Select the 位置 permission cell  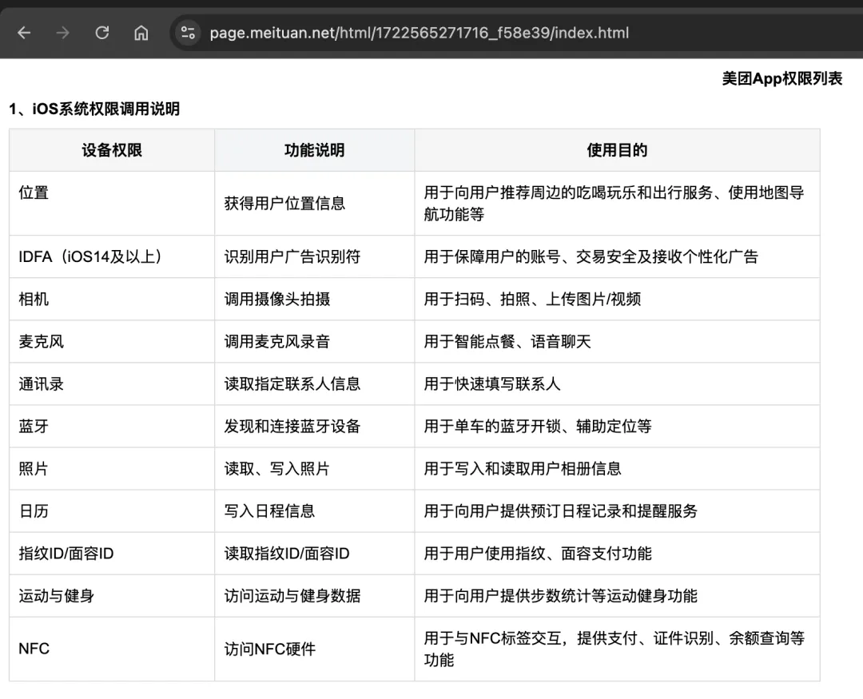tap(112, 203)
